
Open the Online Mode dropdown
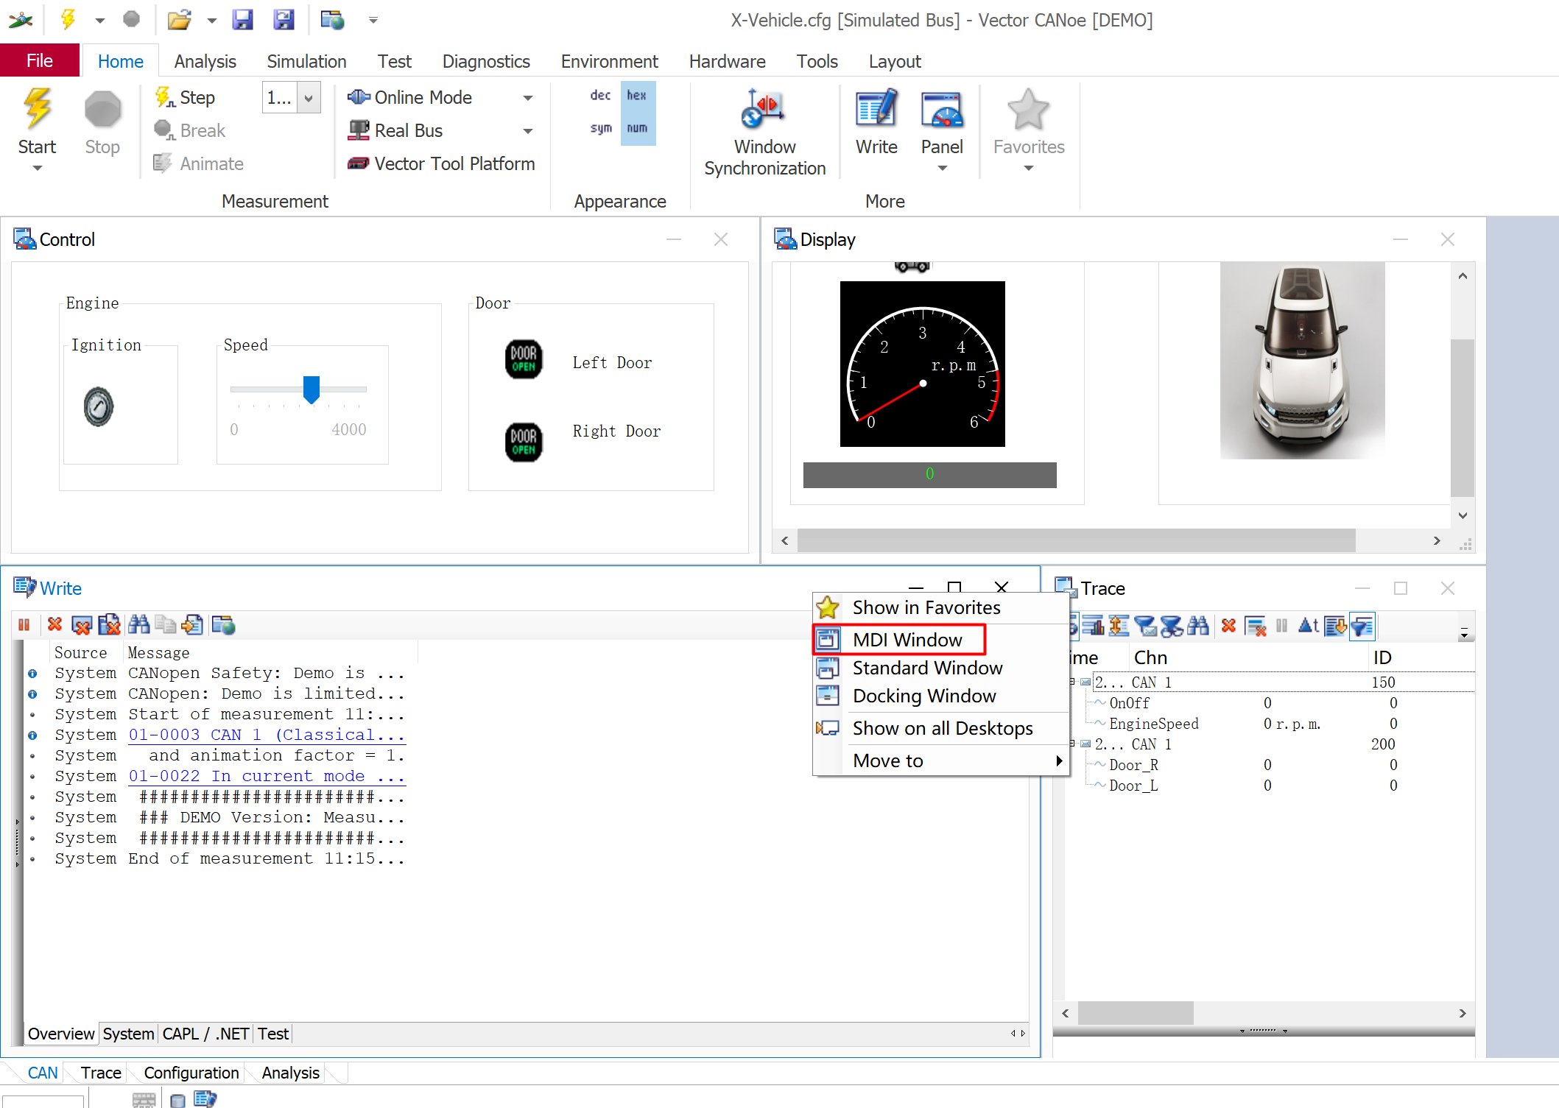pos(528,97)
